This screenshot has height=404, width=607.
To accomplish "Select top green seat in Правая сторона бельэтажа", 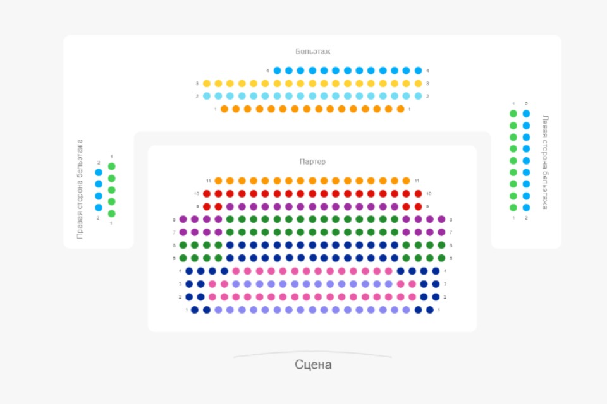I will 112,167.
